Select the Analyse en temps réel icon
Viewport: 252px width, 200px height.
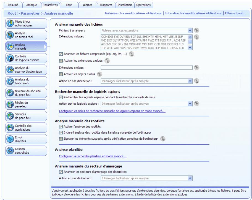pos(10,35)
